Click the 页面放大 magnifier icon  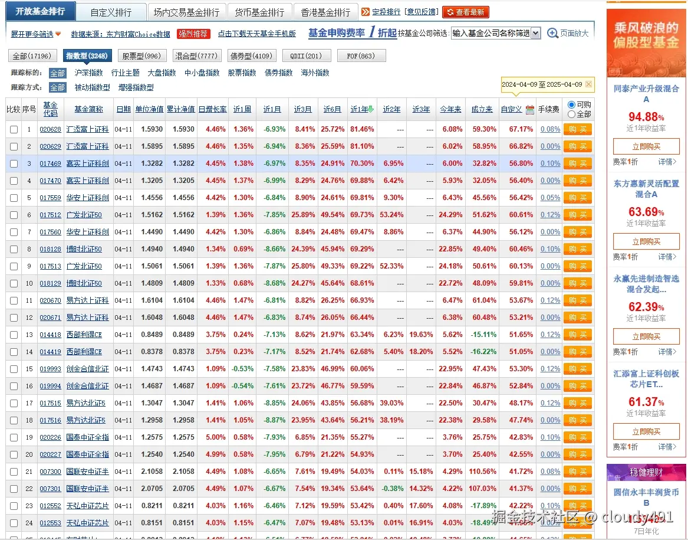(551, 33)
